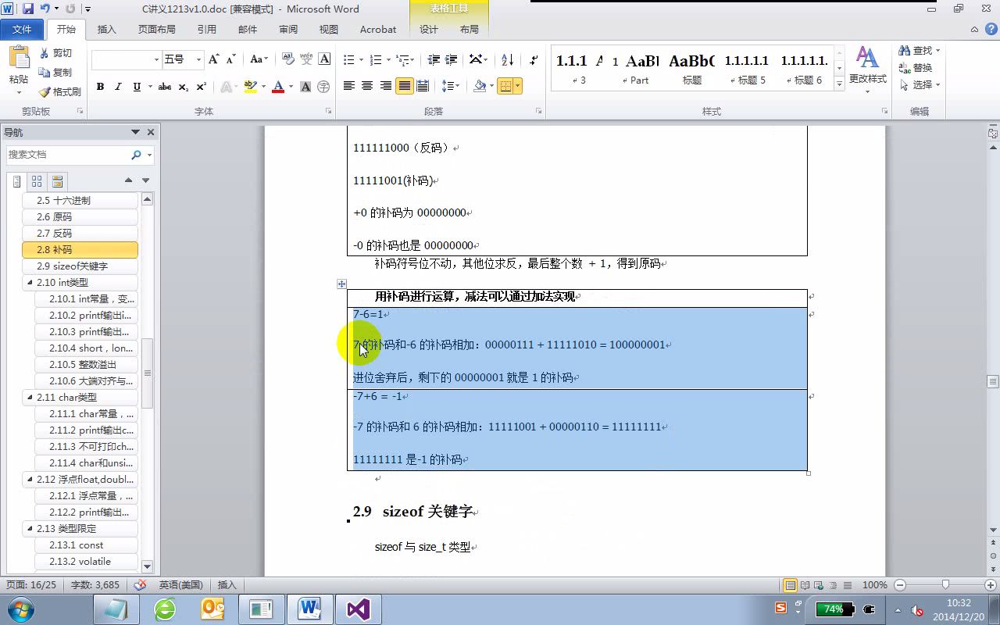Switch to References (引用) tab
This screenshot has height=625, width=1000.
[x=206, y=29]
